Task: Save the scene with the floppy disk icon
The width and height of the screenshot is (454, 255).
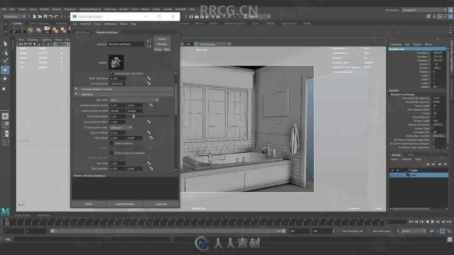Action: (x=45, y=17)
